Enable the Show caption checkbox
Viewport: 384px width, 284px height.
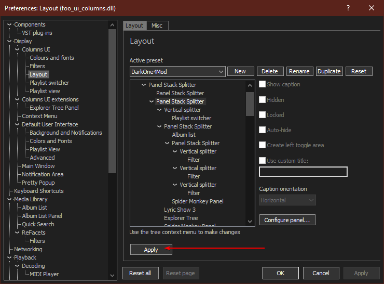coord(263,84)
